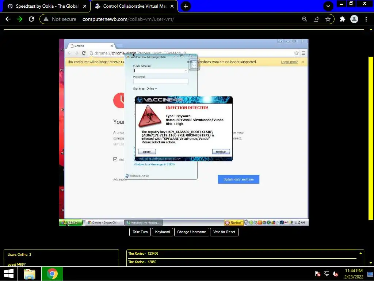Click the network tray icon
The width and height of the screenshot is (374, 281).
click(326, 274)
